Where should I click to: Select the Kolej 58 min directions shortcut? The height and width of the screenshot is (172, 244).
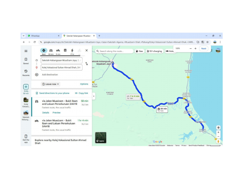[x=26, y=89]
